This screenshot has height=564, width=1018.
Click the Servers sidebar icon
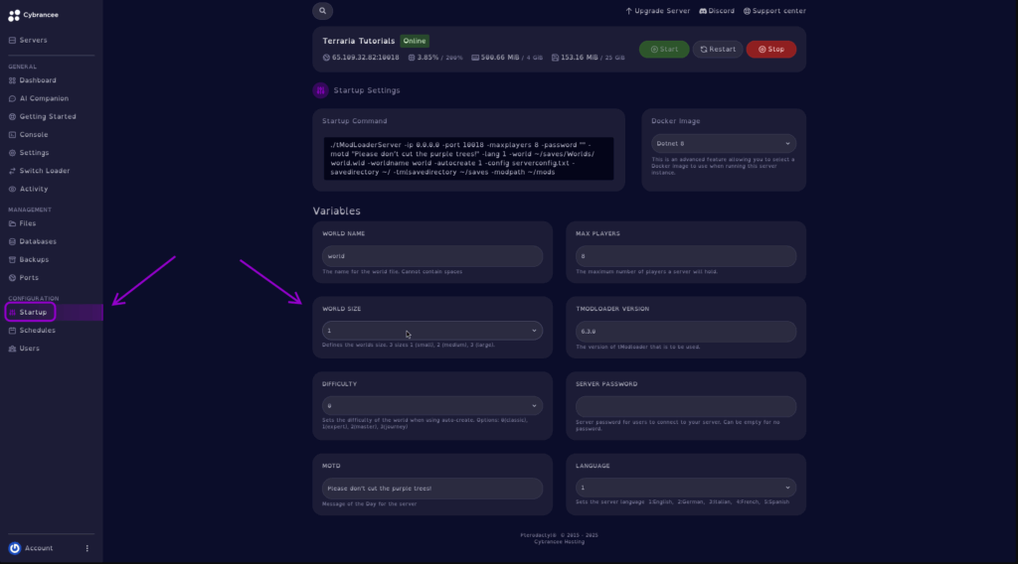click(12, 40)
